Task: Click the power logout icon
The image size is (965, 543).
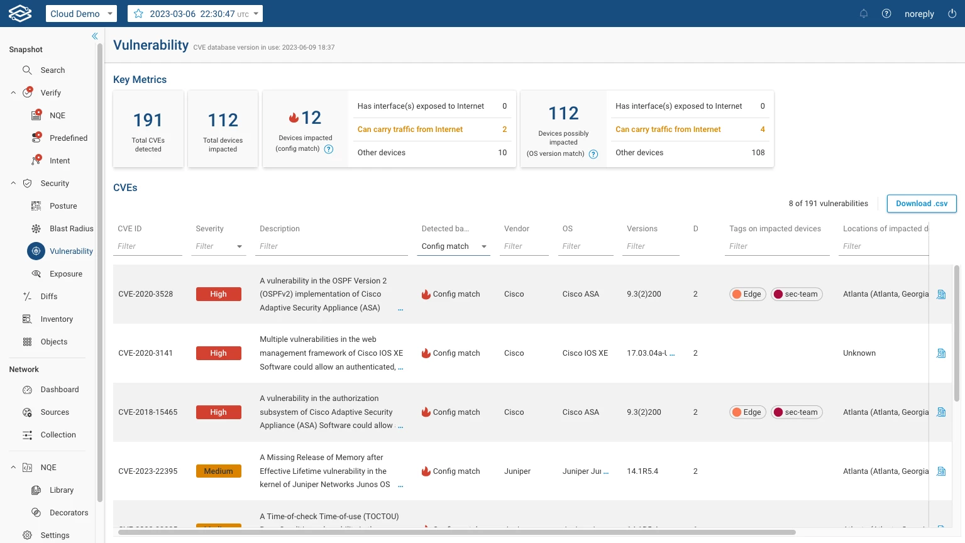Action: pos(952,14)
